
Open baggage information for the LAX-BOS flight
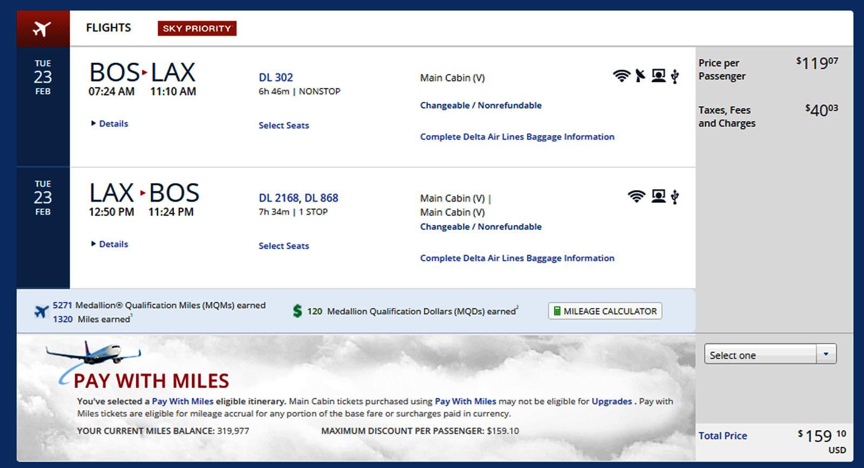[517, 258]
